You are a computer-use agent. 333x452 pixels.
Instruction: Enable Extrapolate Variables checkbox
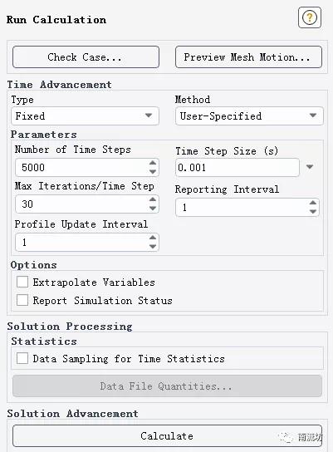[x=22, y=282]
